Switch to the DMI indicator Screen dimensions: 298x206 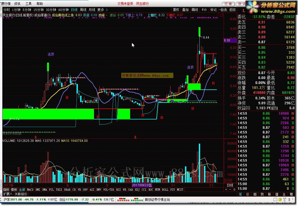tap(38, 190)
